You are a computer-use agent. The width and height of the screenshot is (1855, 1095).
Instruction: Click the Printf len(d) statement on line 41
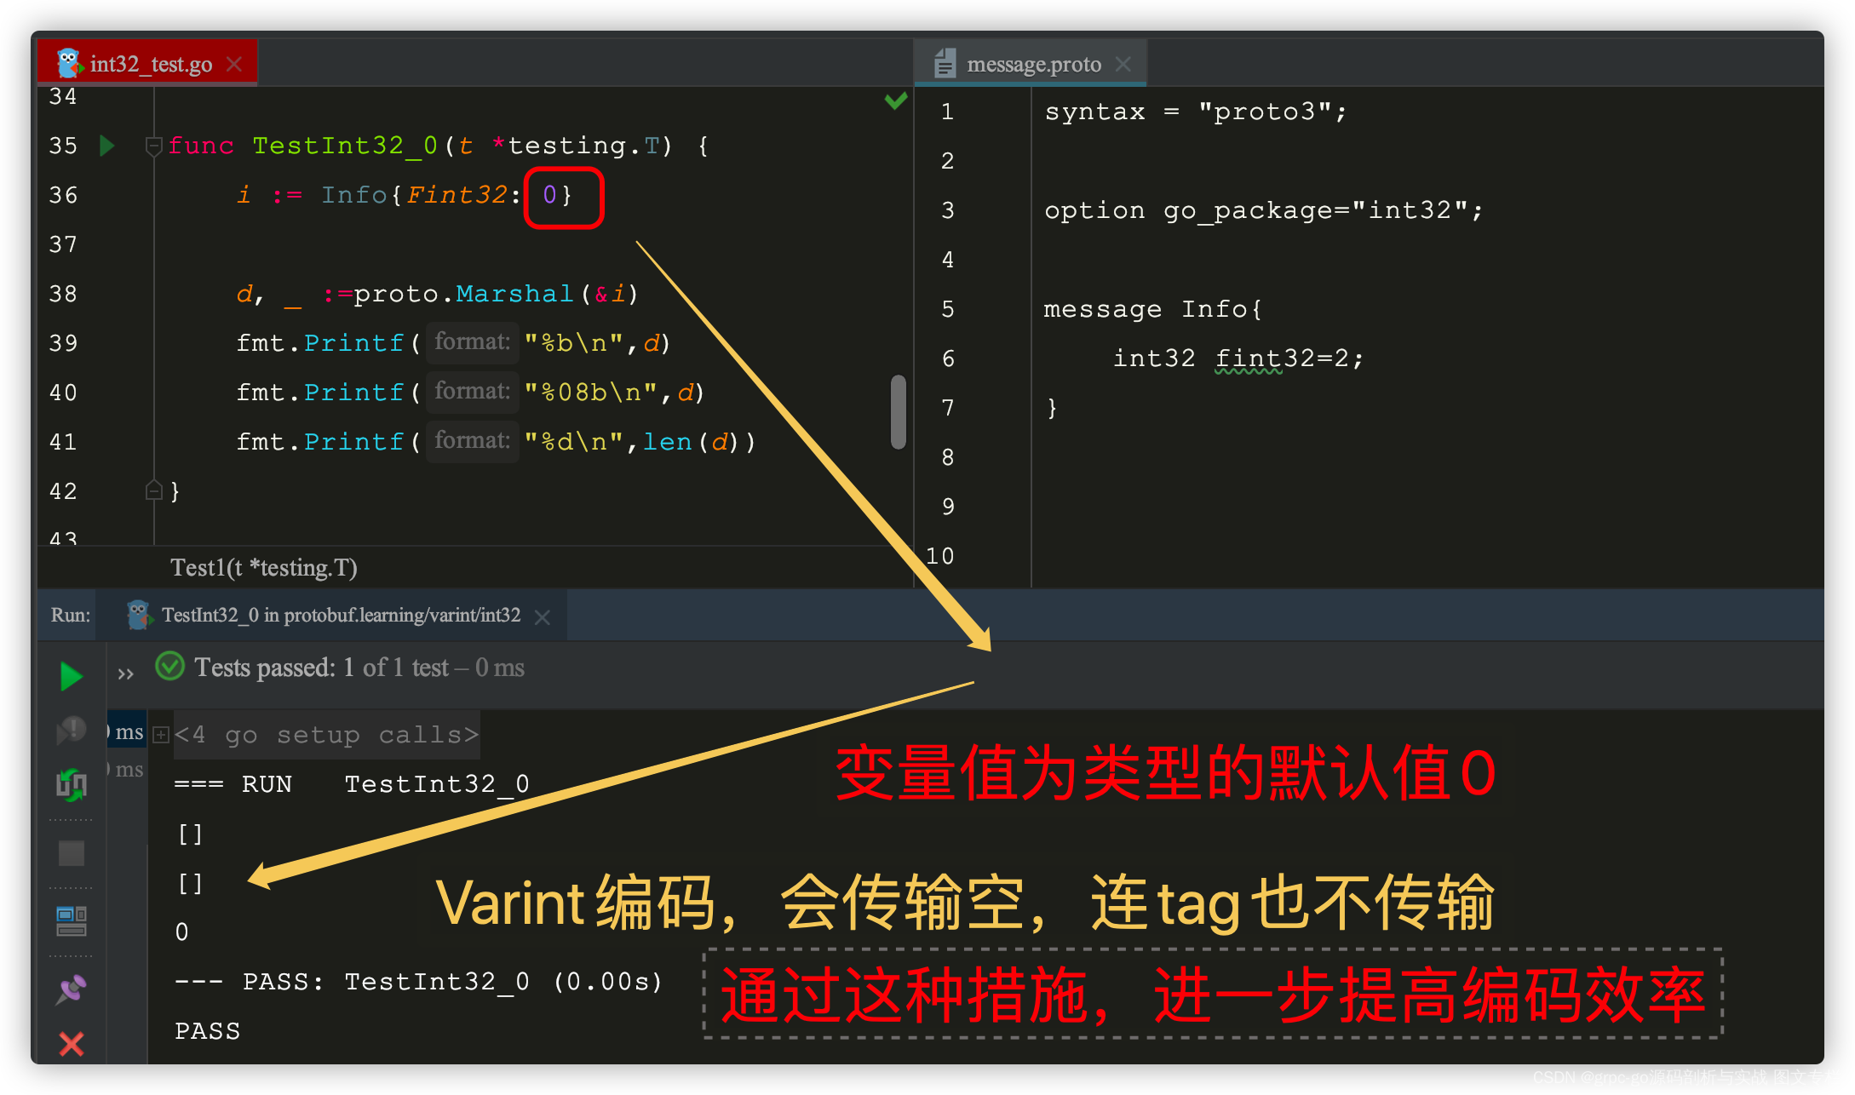(x=496, y=442)
